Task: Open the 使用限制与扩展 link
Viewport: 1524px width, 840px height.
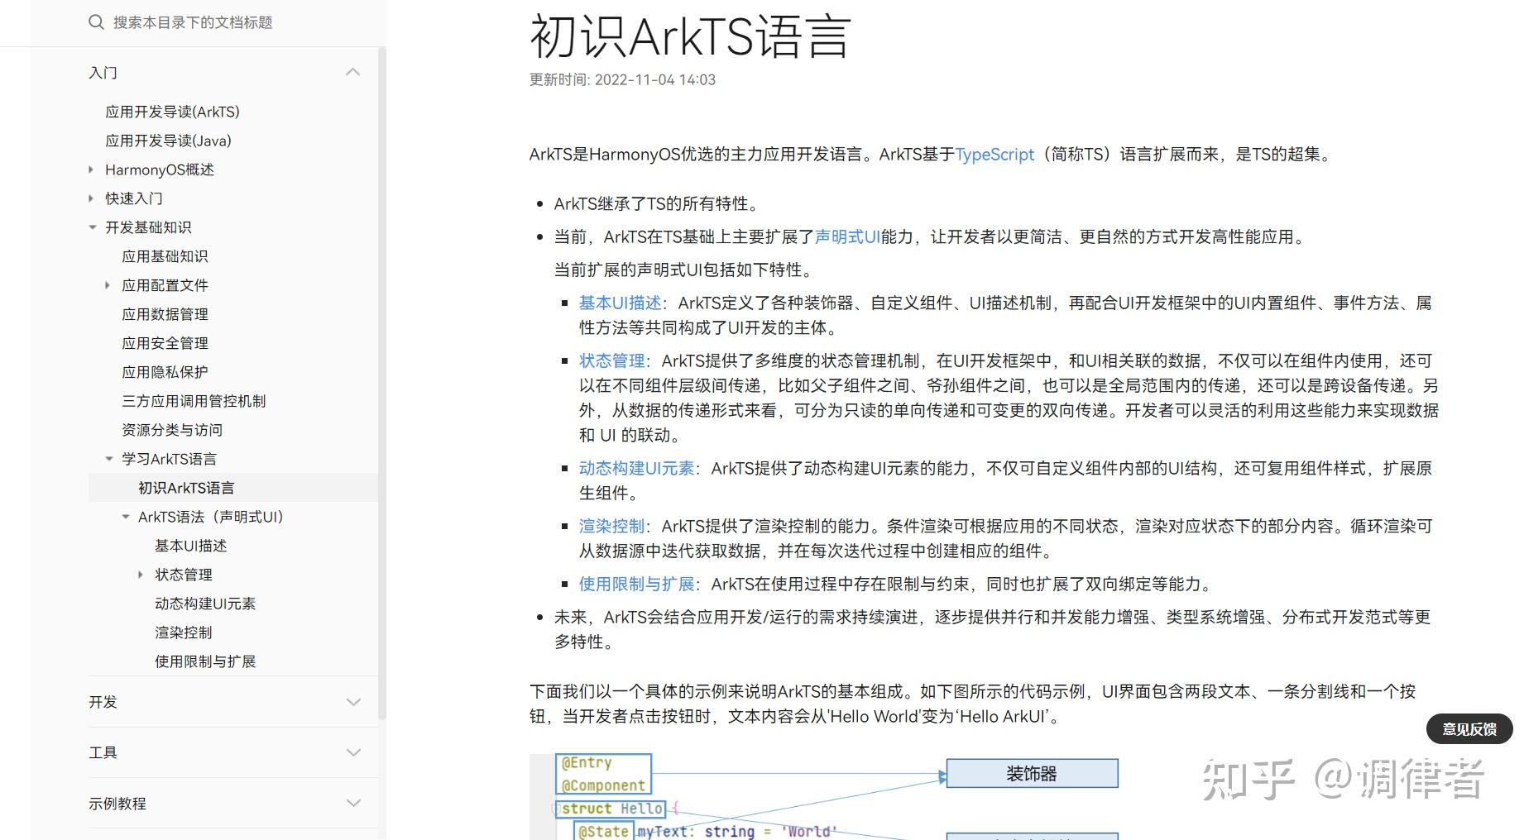Action: point(635,584)
